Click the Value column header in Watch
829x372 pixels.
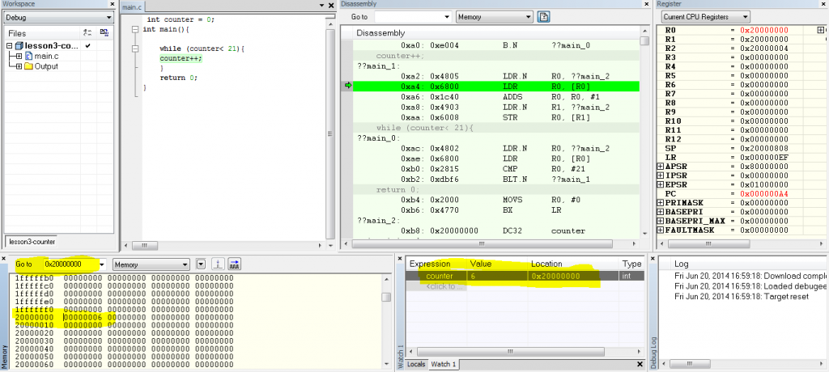pyautogui.click(x=496, y=264)
